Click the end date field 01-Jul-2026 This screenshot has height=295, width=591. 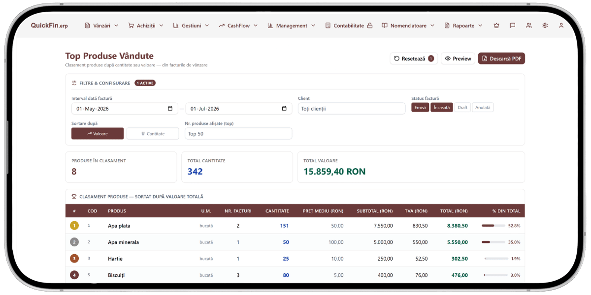pyautogui.click(x=239, y=109)
